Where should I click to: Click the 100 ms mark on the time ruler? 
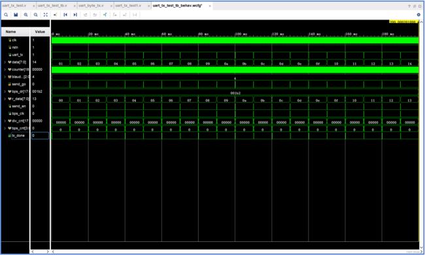[241, 34]
